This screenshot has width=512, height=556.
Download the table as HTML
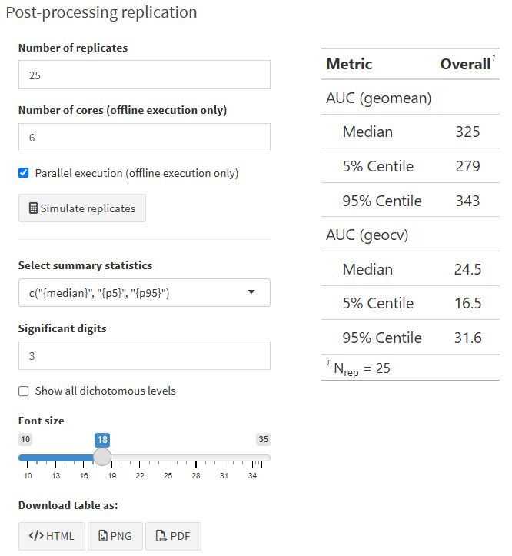click(x=52, y=536)
